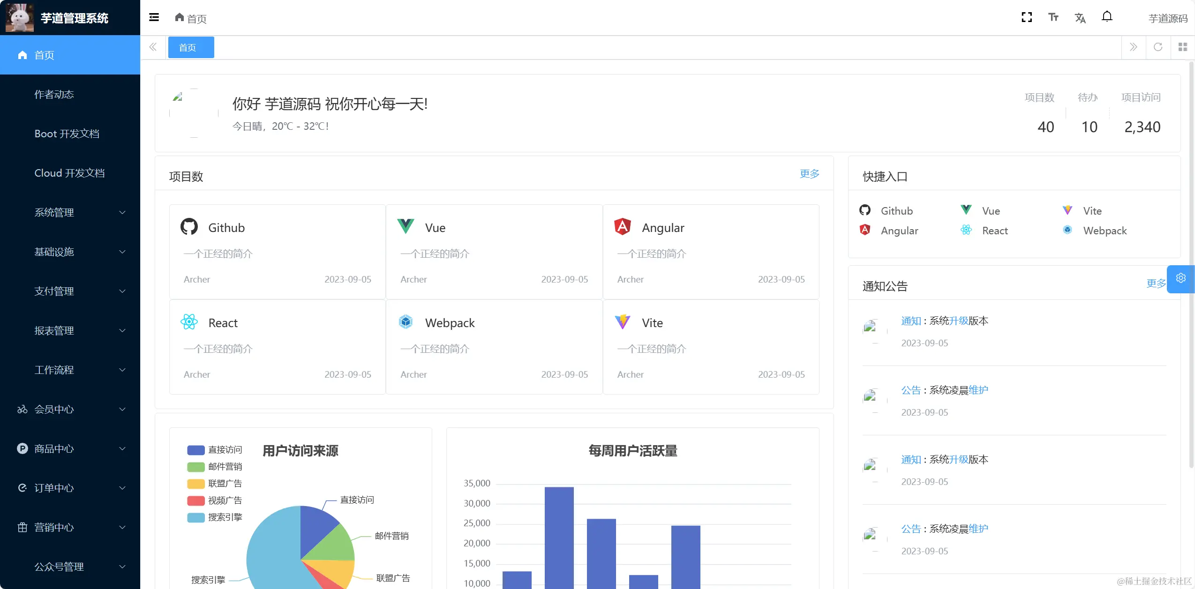This screenshot has height=589, width=1195.
Task: Click the language translation icon
Action: pos(1080,18)
